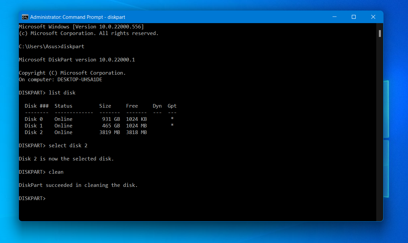Click the 'Disk 0' row label
The height and width of the screenshot is (243, 408).
pos(34,119)
